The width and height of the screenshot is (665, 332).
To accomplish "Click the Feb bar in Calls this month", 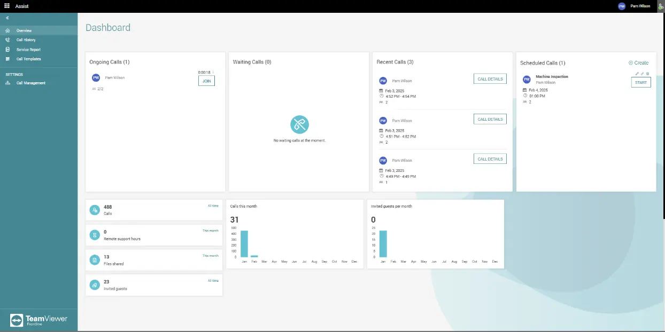I will coord(254,256).
